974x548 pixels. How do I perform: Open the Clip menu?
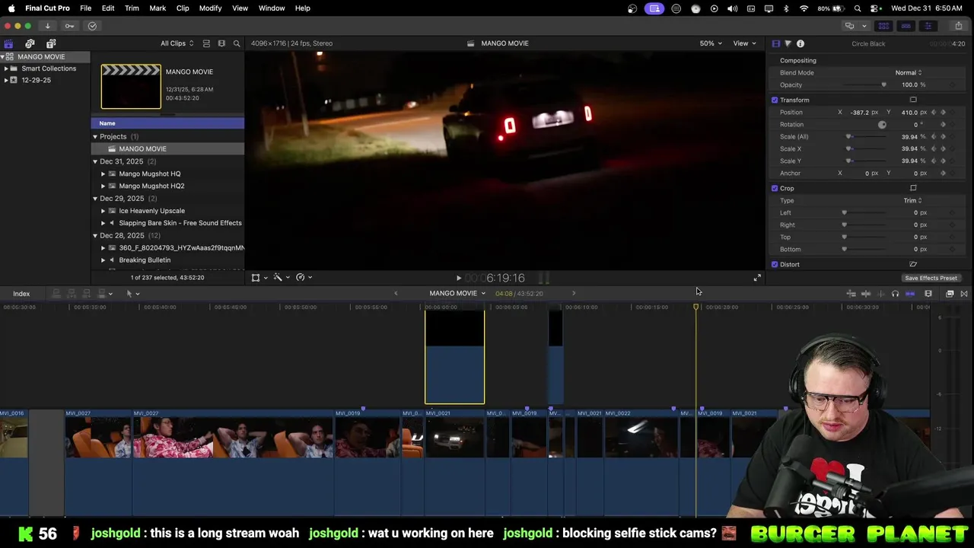coord(183,8)
